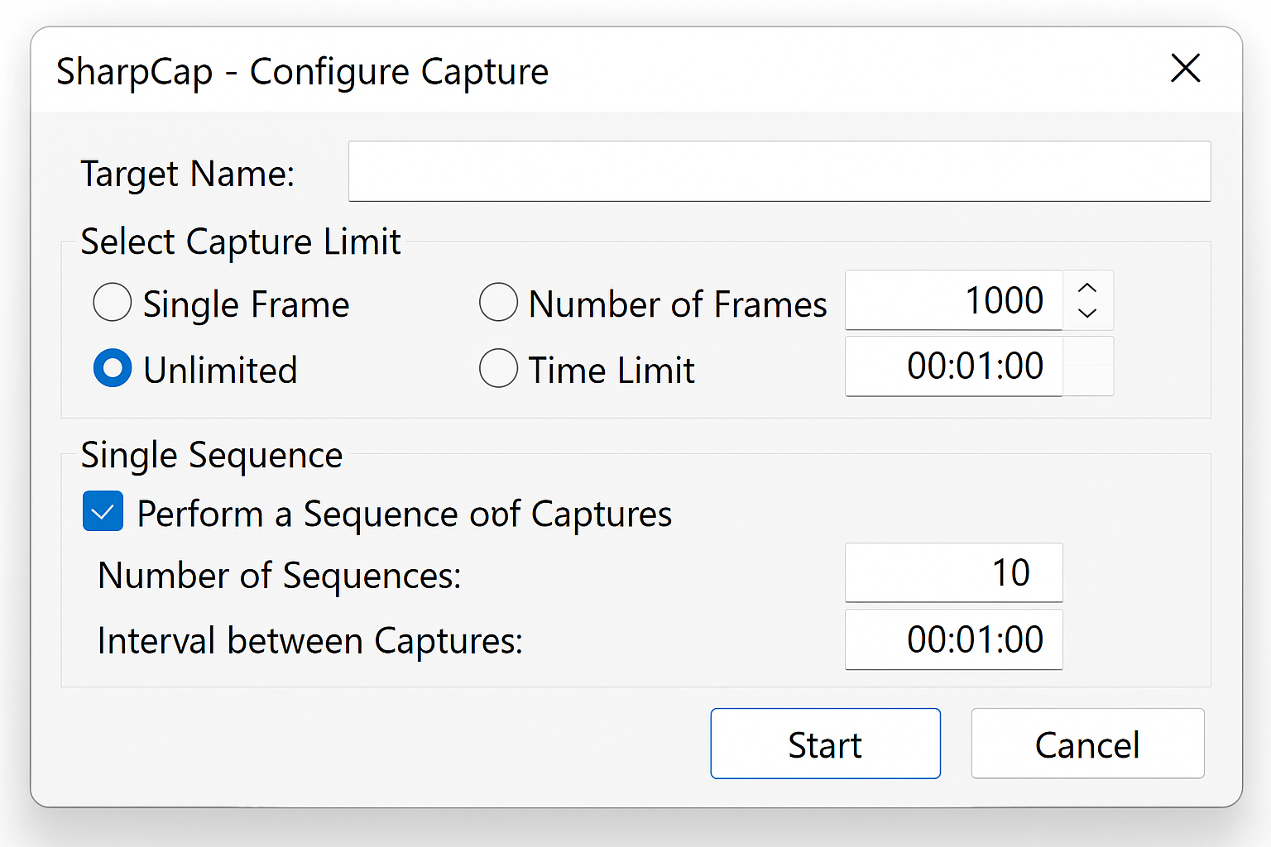Image resolution: width=1271 pixels, height=847 pixels.
Task: Decrease frame count with down arrow
Action: coord(1087,313)
